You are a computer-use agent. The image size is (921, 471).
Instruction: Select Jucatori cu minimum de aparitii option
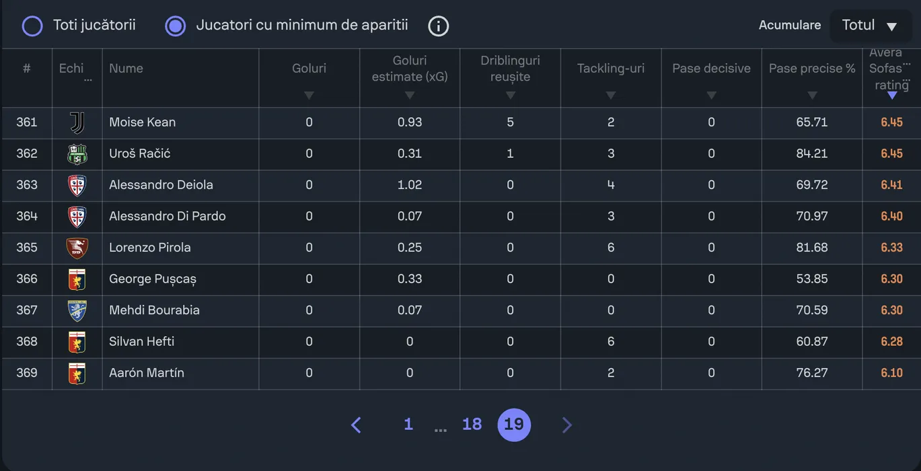176,26
